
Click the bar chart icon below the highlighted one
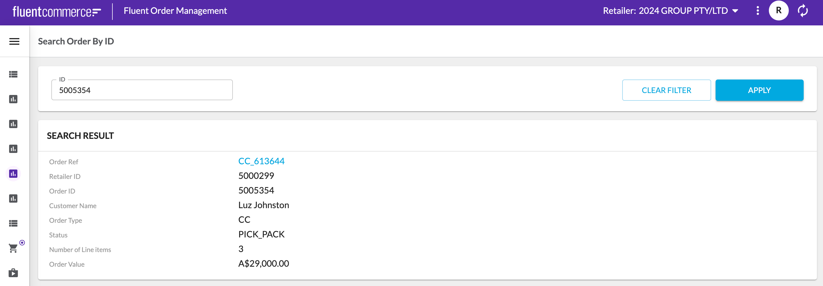pyautogui.click(x=13, y=198)
